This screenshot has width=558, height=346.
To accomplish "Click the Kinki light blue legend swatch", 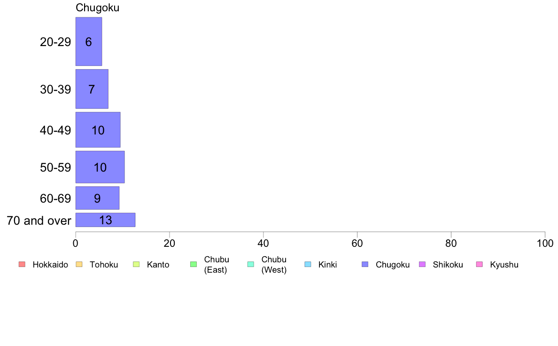I will point(308,264).
